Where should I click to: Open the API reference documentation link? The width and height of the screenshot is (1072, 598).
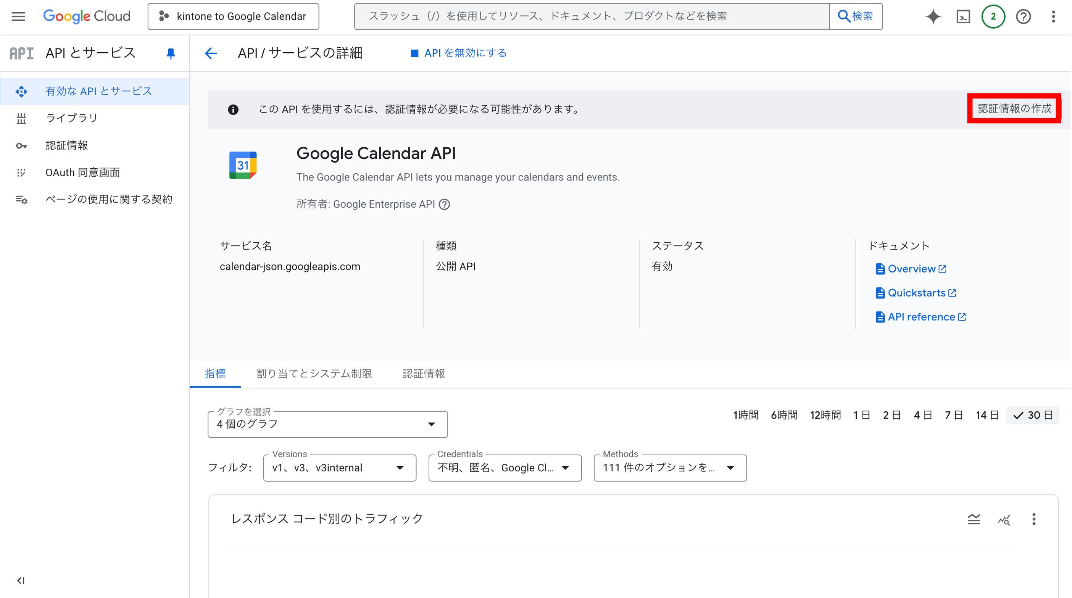(x=921, y=317)
